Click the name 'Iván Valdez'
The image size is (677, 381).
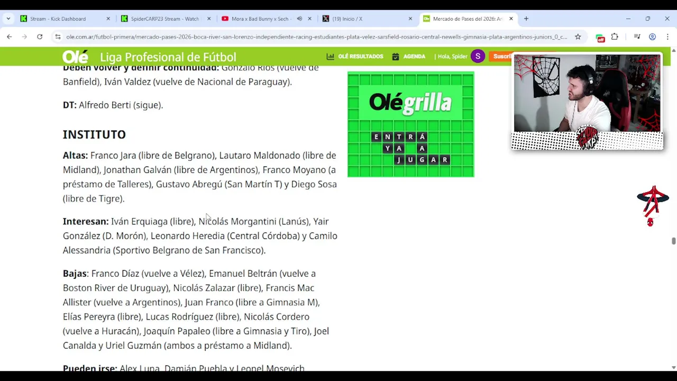click(127, 81)
